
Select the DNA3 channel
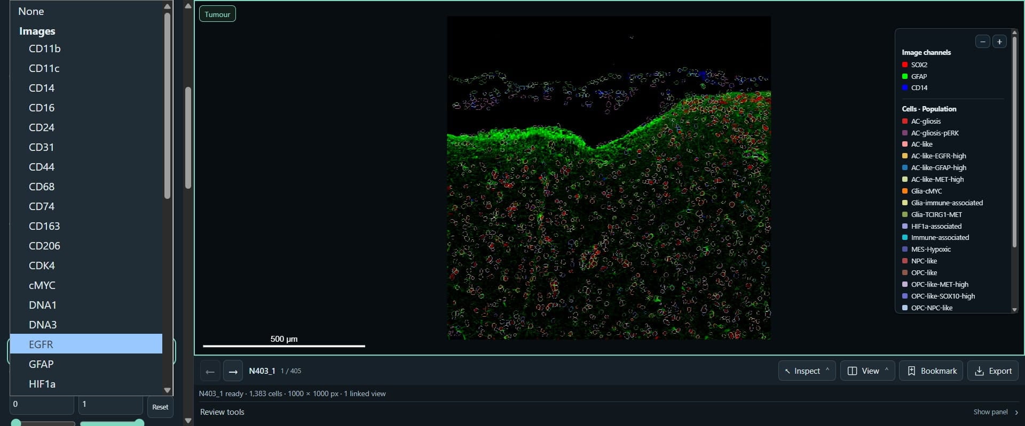[x=86, y=325]
